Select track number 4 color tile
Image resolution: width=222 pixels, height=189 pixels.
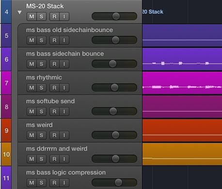click(6, 12)
